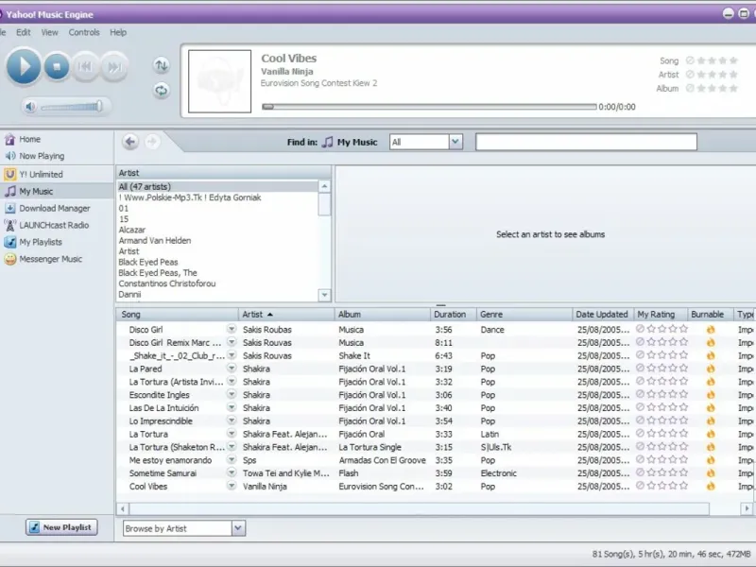This screenshot has height=567, width=756.
Task: Open LAUNCHcast Radio in sidebar
Action: pyautogui.click(x=53, y=225)
